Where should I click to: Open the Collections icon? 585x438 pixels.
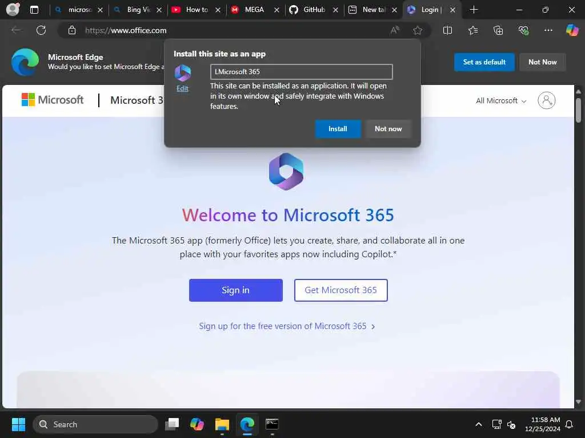point(498,30)
